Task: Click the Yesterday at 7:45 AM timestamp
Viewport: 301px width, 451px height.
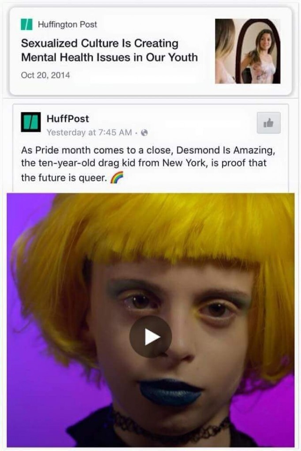Action: click(x=90, y=132)
